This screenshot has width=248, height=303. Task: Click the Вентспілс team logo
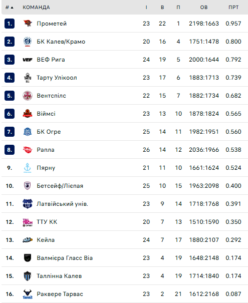(28, 96)
